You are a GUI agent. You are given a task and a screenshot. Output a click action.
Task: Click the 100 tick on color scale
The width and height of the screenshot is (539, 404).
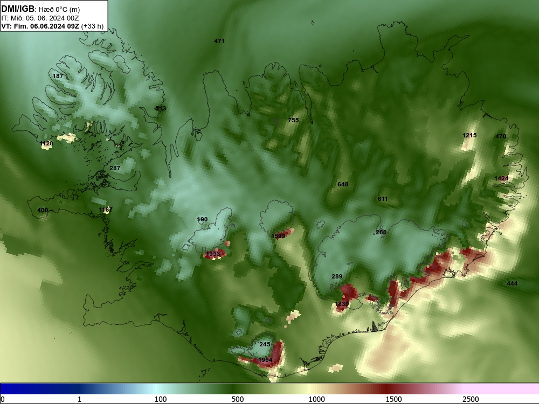(x=161, y=399)
